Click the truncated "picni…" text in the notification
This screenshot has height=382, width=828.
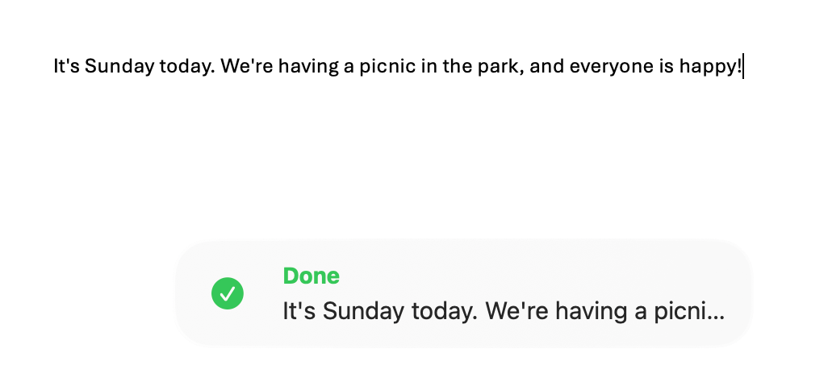pos(690,311)
